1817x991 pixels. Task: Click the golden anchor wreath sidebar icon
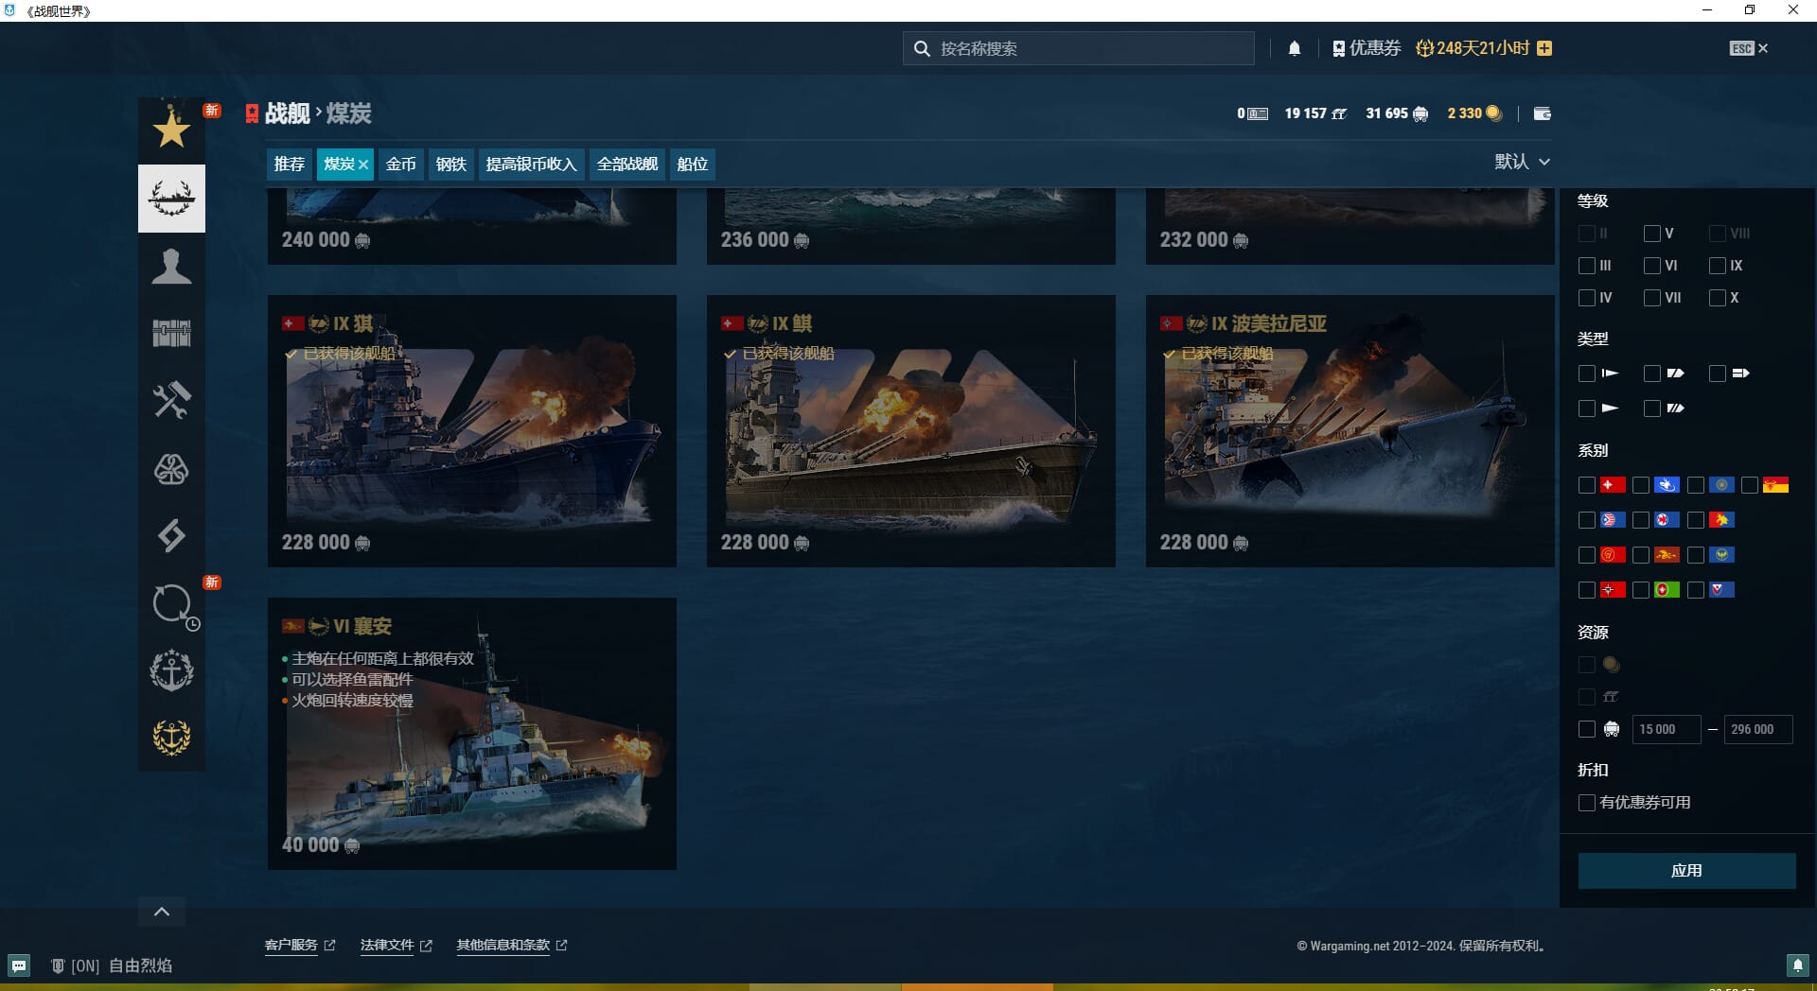171,737
